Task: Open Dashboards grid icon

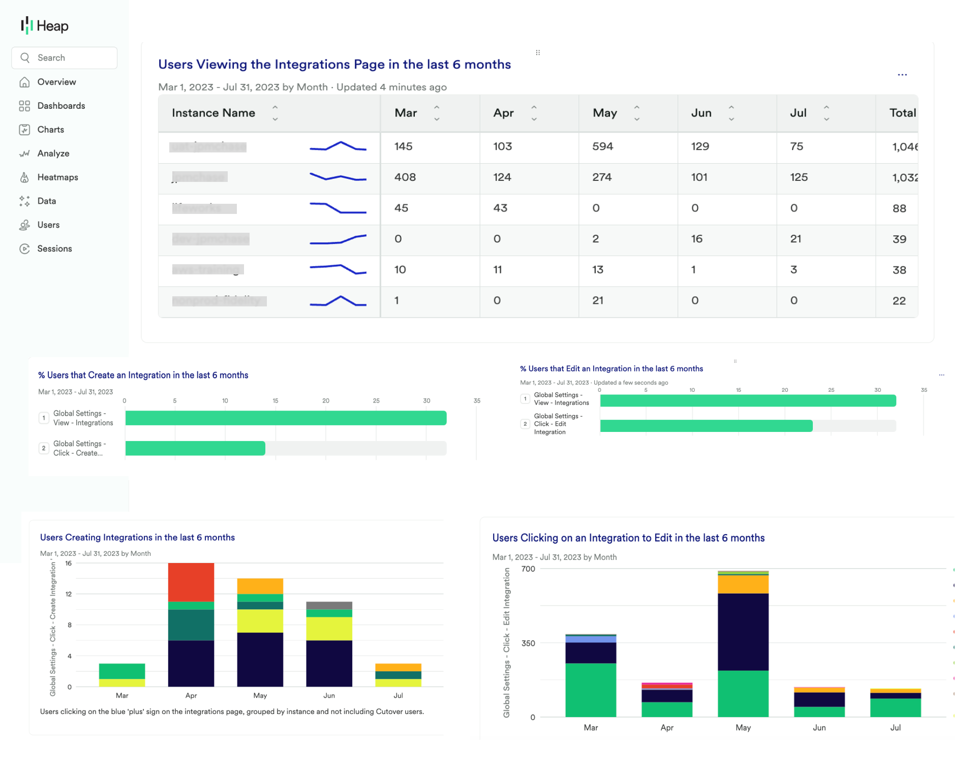Action: 24,106
